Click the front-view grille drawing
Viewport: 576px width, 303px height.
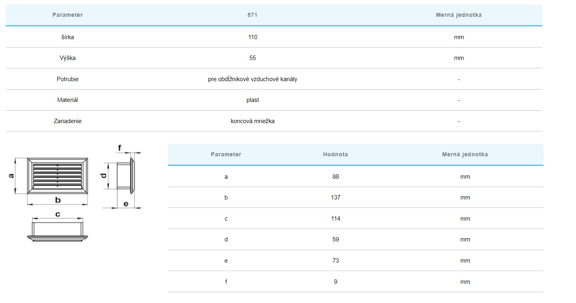click(x=57, y=175)
